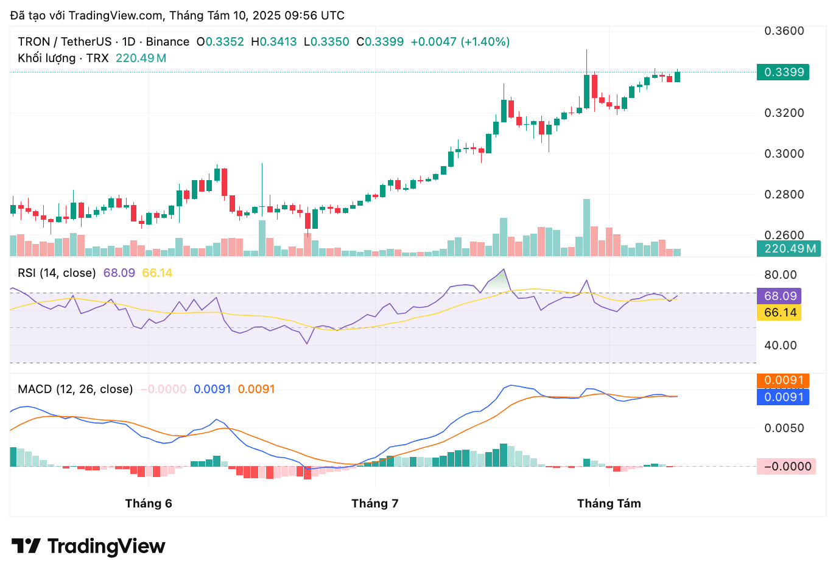
Task: Click the Tháng 6 time axis label
Action: 149,503
